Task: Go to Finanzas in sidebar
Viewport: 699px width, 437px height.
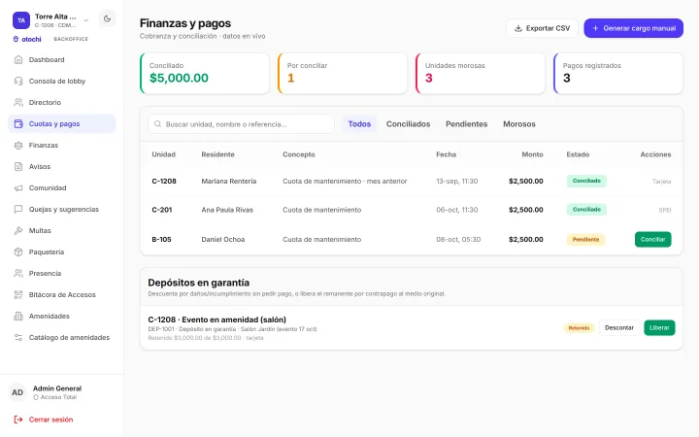Action: coord(62,146)
